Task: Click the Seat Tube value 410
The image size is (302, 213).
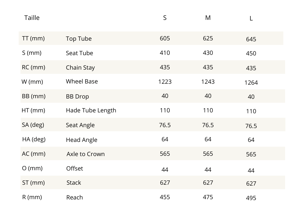Action: click(x=165, y=53)
